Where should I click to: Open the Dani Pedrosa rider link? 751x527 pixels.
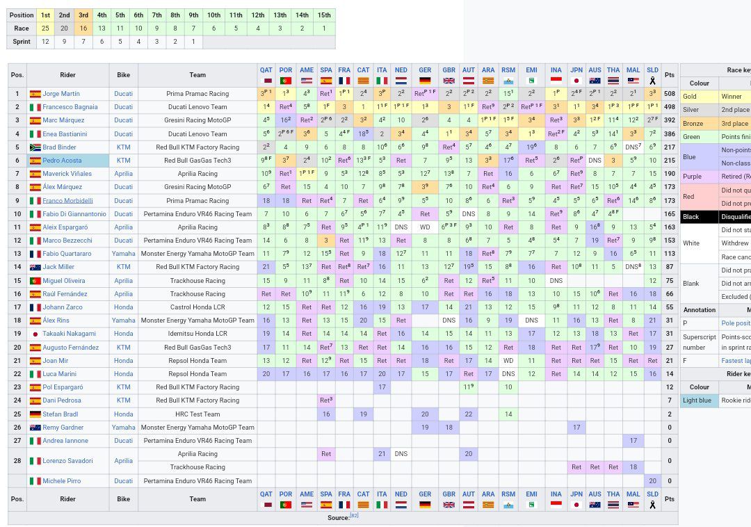(61, 400)
